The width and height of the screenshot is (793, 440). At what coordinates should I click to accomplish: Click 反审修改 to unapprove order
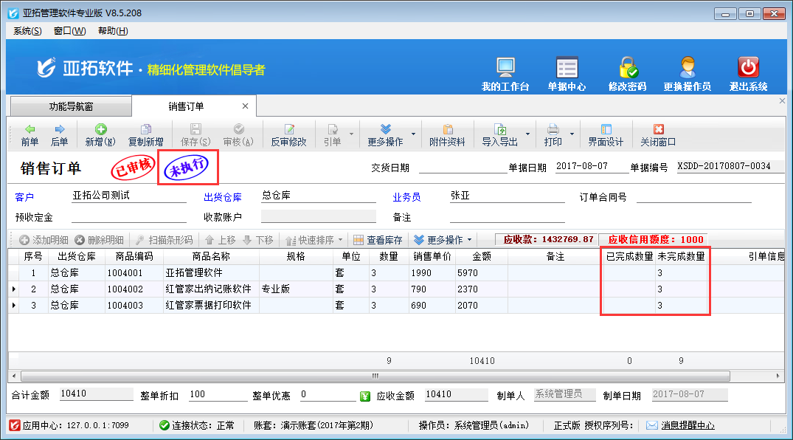pos(288,135)
